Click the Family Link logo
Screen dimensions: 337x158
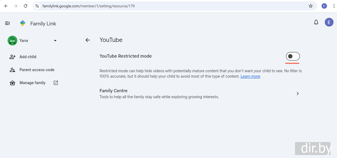tap(23, 24)
